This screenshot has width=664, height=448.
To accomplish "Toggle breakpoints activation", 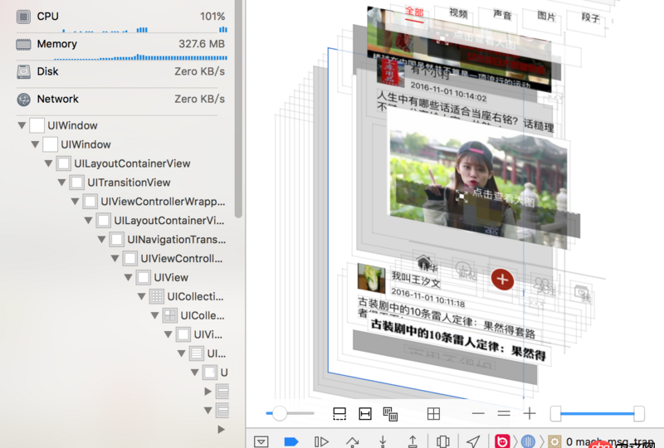I will tap(291, 441).
